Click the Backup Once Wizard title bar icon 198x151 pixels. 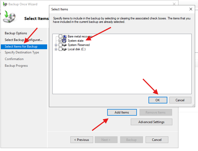click(5, 4)
